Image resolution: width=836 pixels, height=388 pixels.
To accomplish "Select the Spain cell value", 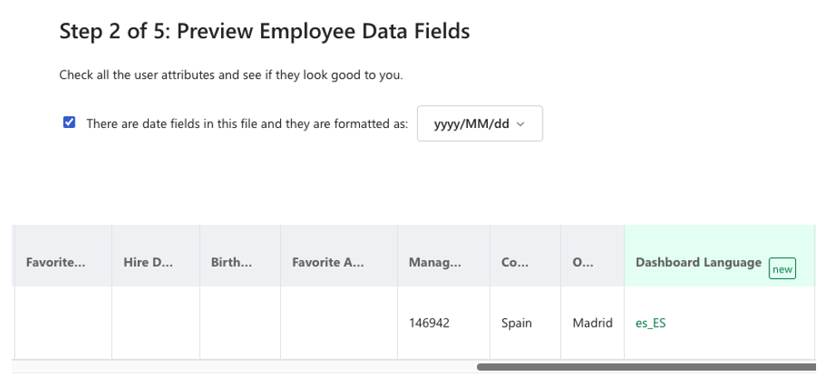I will coord(517,323).
